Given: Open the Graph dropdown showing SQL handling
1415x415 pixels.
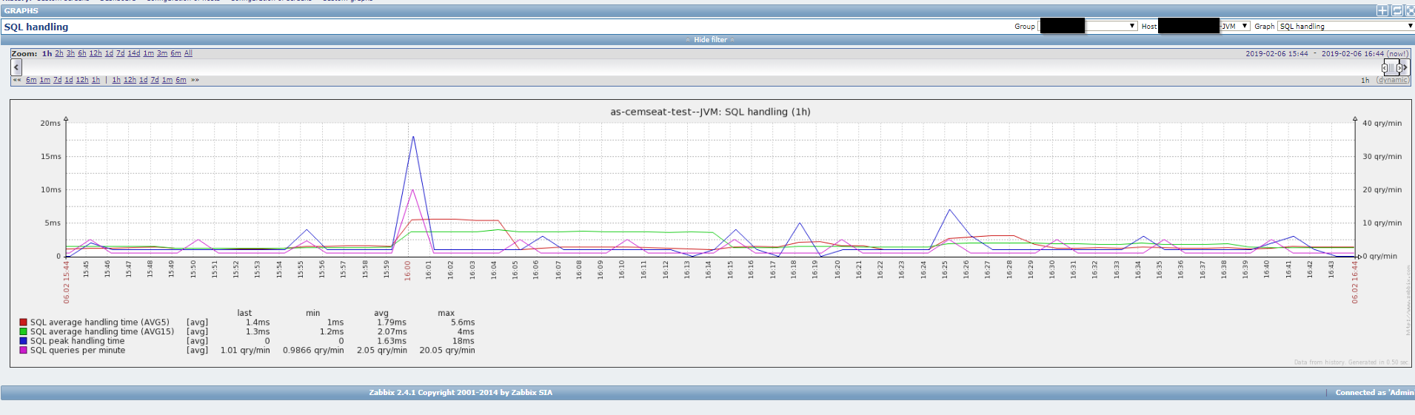Looking at the screenshot, I should click(x=1346, y=26).
